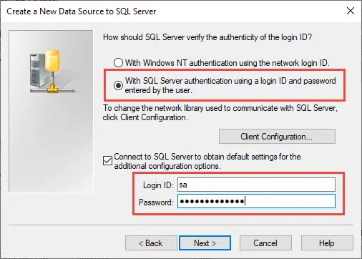Focus the Login ID text field
Screen dimensions: 362x259
(256, 185)
